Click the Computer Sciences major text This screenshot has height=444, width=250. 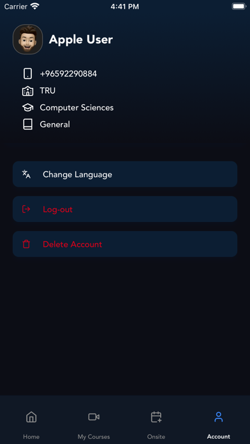(x=77, y=108)
